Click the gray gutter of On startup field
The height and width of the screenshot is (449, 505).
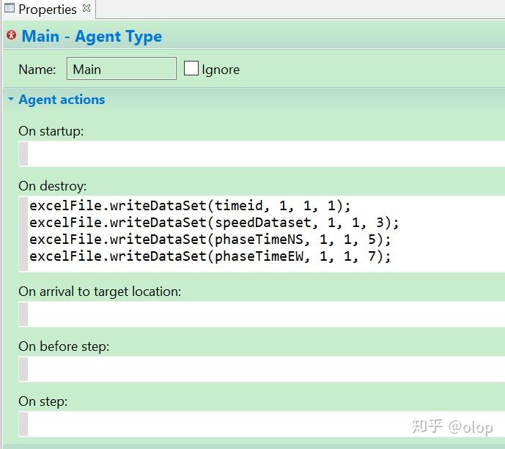(x=23, y=154)
